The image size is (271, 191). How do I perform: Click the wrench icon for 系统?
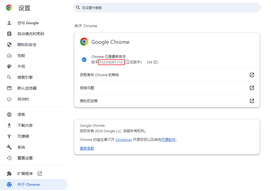tap(9, 147)
